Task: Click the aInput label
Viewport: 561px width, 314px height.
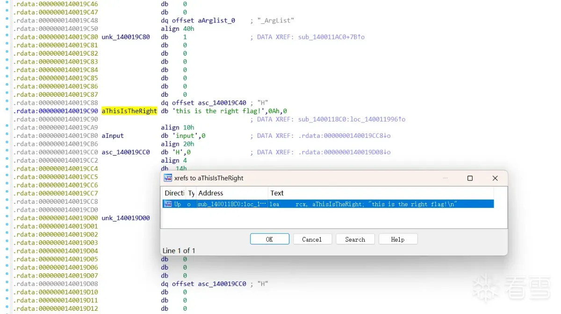Action: click(x=113, y=136)
